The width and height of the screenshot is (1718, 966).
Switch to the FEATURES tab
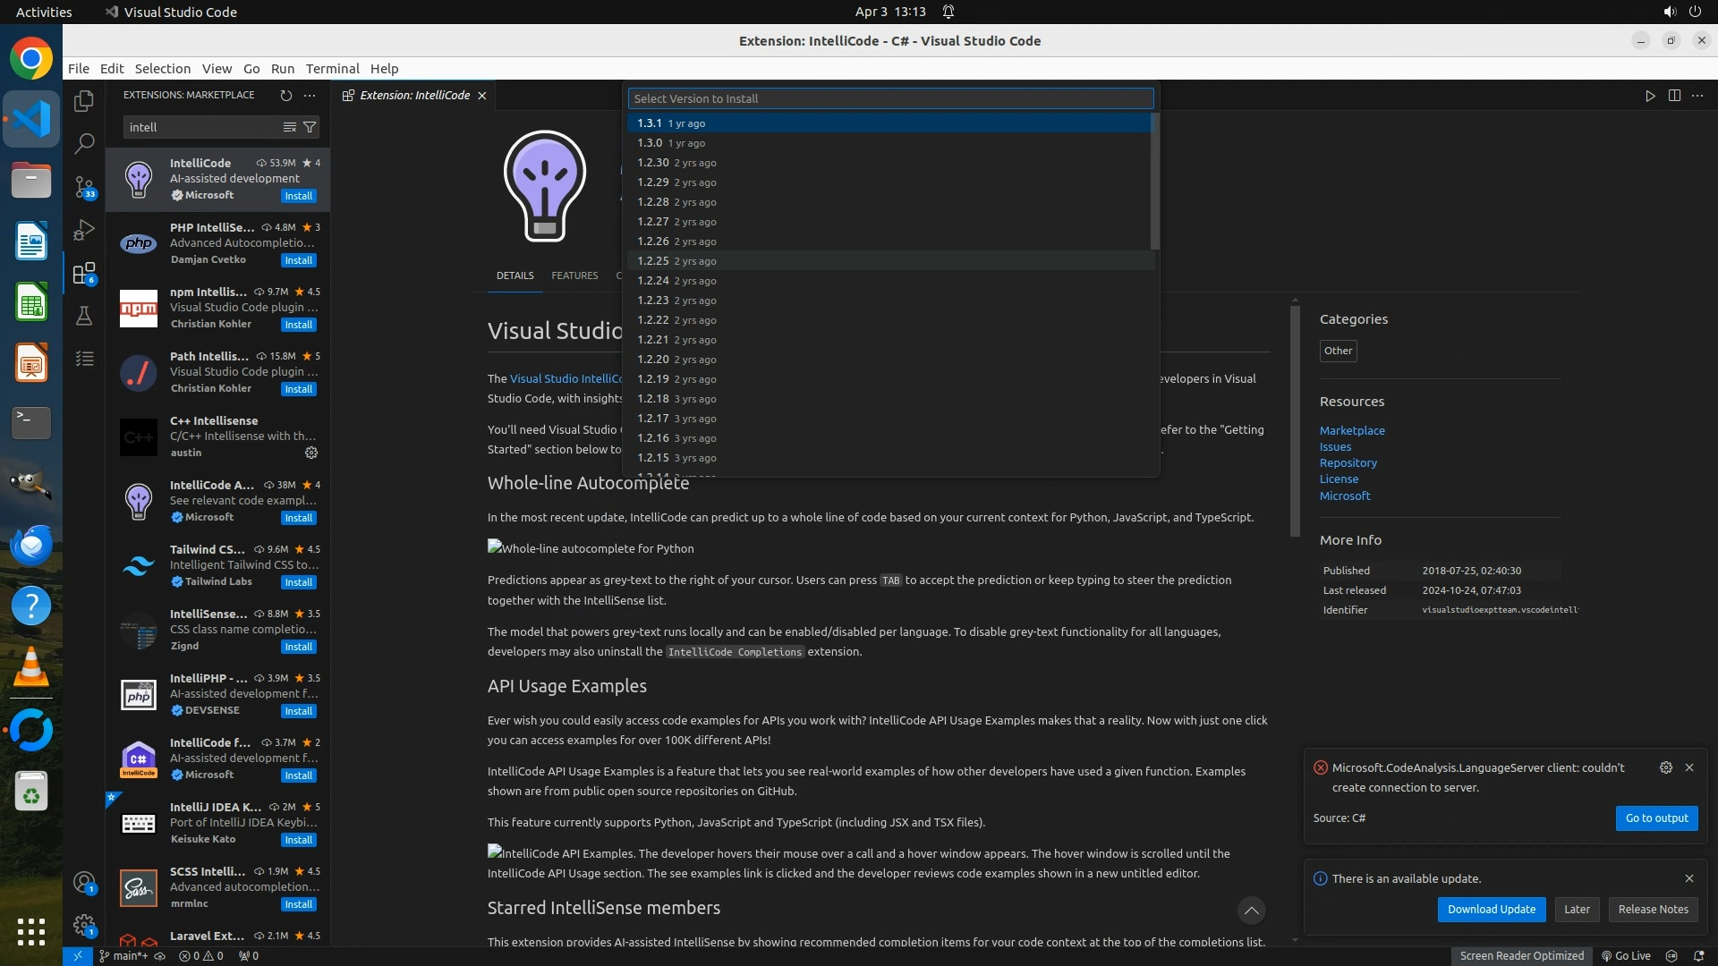(x=574, y=275)
